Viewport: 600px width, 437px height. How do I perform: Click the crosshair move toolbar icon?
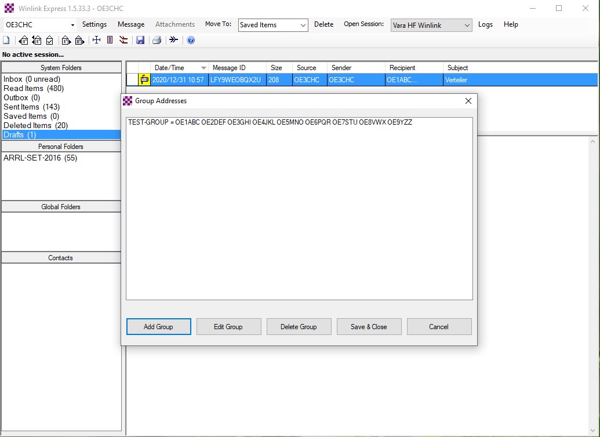[96, 40]
